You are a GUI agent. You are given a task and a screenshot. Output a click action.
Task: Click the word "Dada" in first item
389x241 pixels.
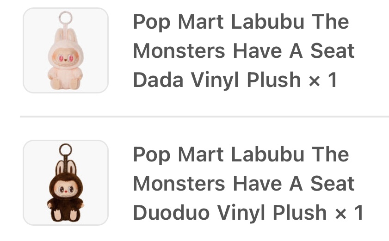point(158,80)
